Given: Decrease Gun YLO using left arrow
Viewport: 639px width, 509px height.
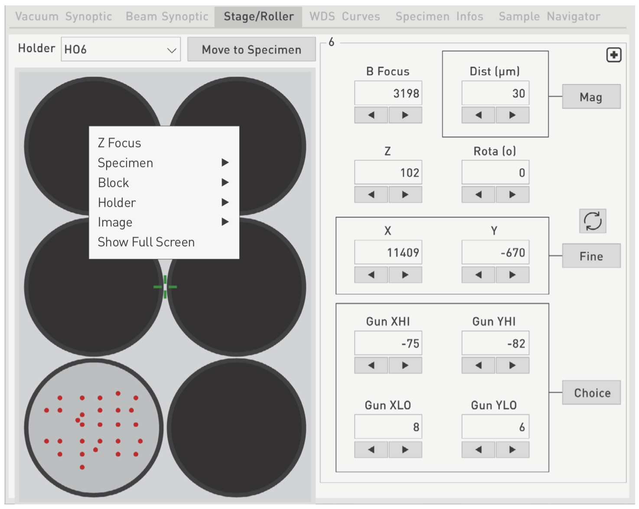Looking at the screenshot, I should pos(478,450).
